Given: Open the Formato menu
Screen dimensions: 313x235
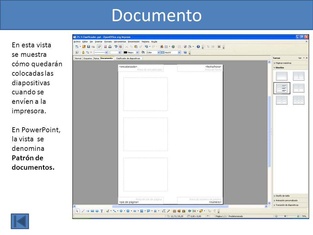Looking at the screenshot, I should click(108, 42).
